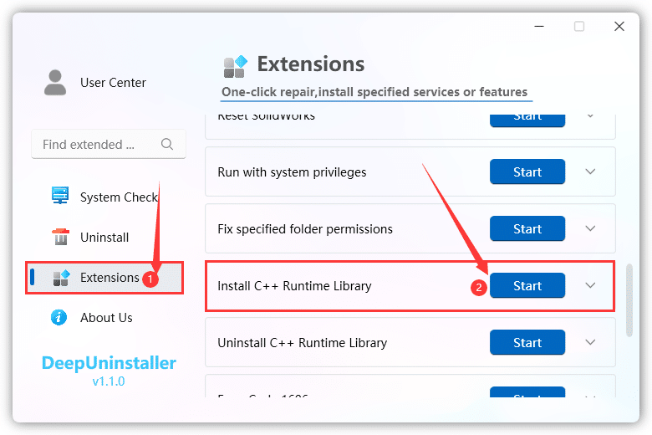Viewport: 652px width, 435px height.
Task: Click the extensions list vertical scrollbar
Action: [630, 301]
